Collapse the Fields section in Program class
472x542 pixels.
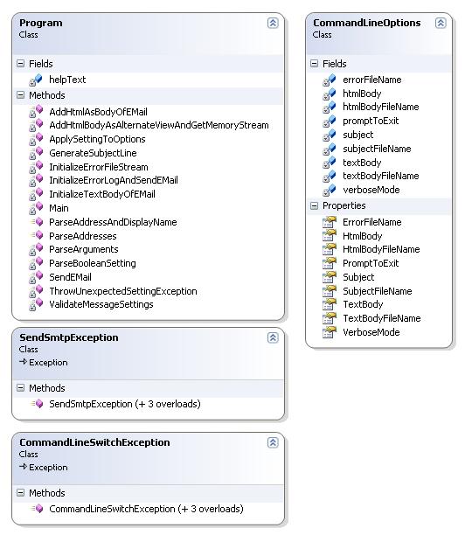pos(21,64)
